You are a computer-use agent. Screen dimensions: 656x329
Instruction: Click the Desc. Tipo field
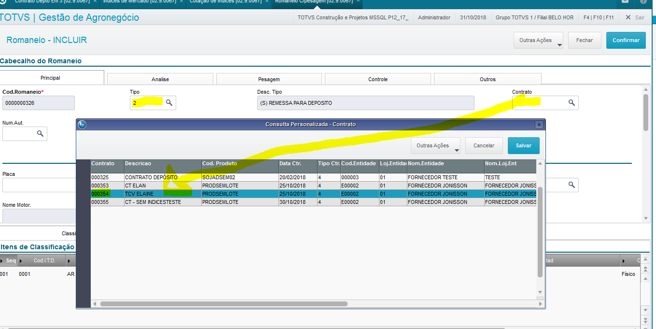pos(365,103)
